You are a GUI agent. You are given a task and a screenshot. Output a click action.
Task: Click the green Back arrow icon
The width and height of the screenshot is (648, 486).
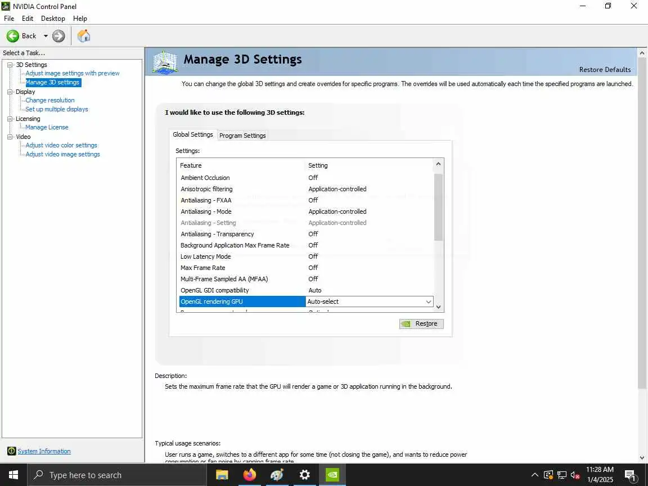(13, 36)
